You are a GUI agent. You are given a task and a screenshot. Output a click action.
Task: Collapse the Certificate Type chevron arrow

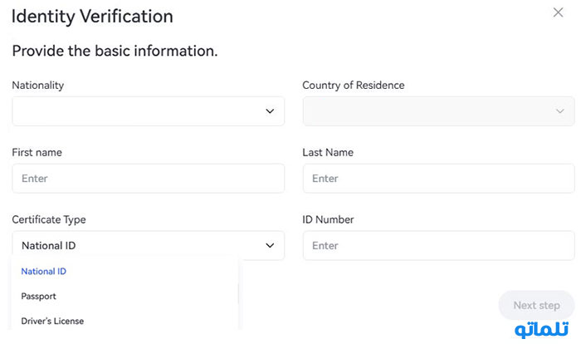point(270,245)
